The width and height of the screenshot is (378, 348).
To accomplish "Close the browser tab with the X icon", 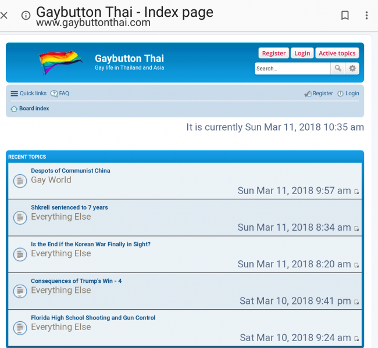I will tap(4, 16).
